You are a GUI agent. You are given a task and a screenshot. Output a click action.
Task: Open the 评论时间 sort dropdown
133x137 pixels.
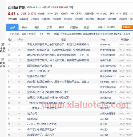(x=112, y=27)
